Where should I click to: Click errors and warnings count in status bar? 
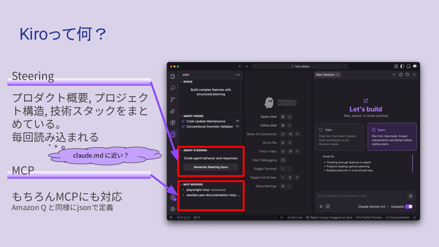point(184,217)
